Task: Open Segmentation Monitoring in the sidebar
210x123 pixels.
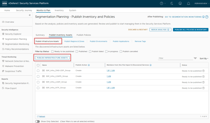Action: click(x=17, y=44)
